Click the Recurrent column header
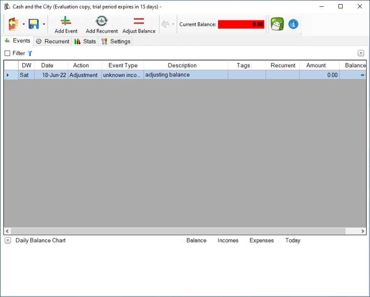The width and height of the screenshot is (370, 297). pyautogui.click(x=283, y=65)
